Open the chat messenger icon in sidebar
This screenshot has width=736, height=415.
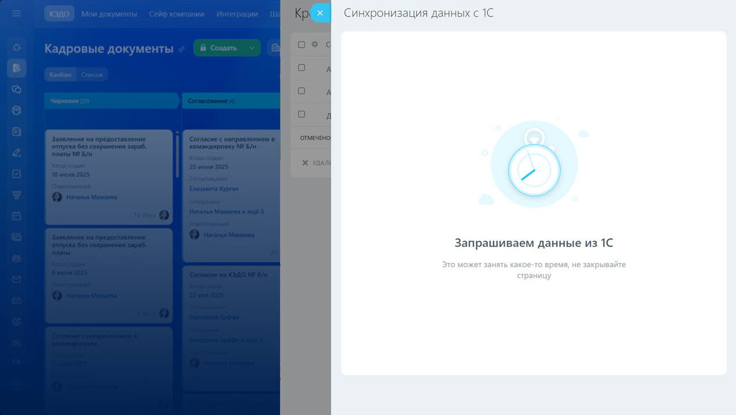[x=17, y=89]
